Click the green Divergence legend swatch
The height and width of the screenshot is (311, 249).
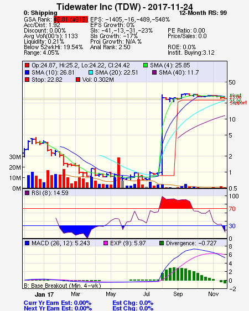click(162, 243)
